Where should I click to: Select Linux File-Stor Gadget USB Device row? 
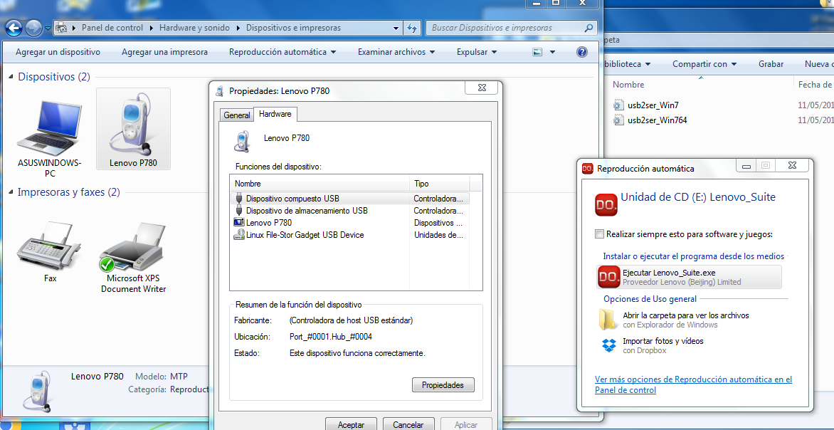tap(351, 235)
